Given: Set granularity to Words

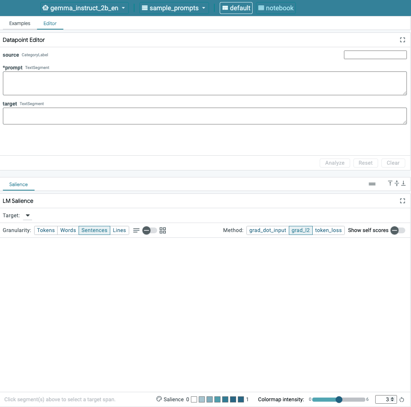Looking at the screenshot, I should 68,230.
